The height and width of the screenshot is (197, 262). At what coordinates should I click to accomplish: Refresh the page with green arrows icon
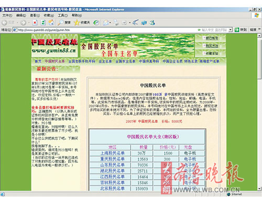point(43,23)
